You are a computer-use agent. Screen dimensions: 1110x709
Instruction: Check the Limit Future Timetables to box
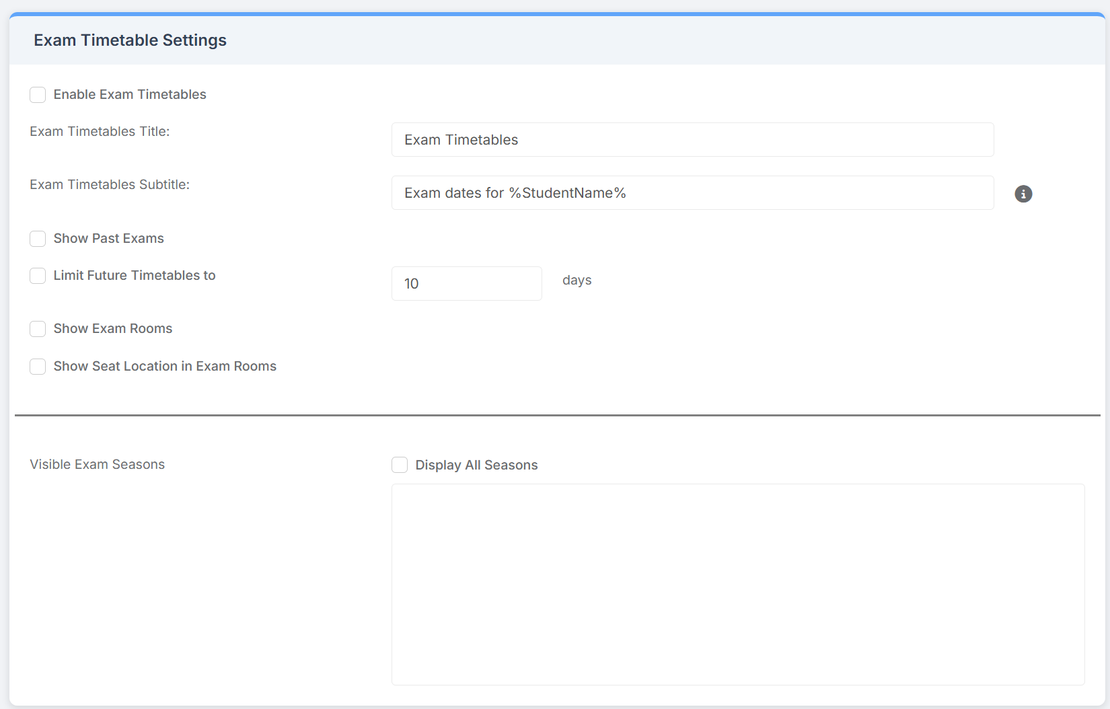point(38,276)
